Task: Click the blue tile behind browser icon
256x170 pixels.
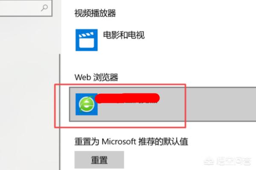Action: [x=87, y=104]
